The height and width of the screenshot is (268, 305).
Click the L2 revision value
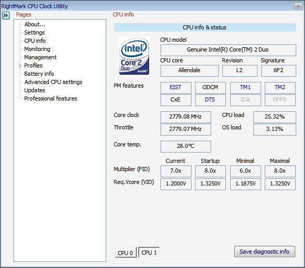point(240,71)
